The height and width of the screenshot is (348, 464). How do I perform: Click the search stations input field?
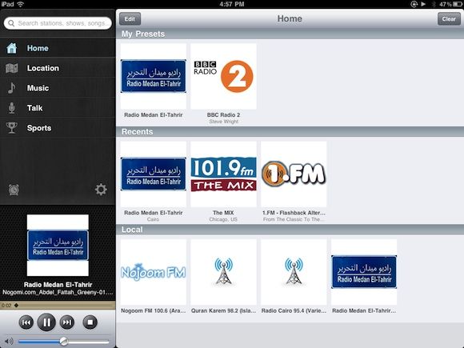coord(58,23)
